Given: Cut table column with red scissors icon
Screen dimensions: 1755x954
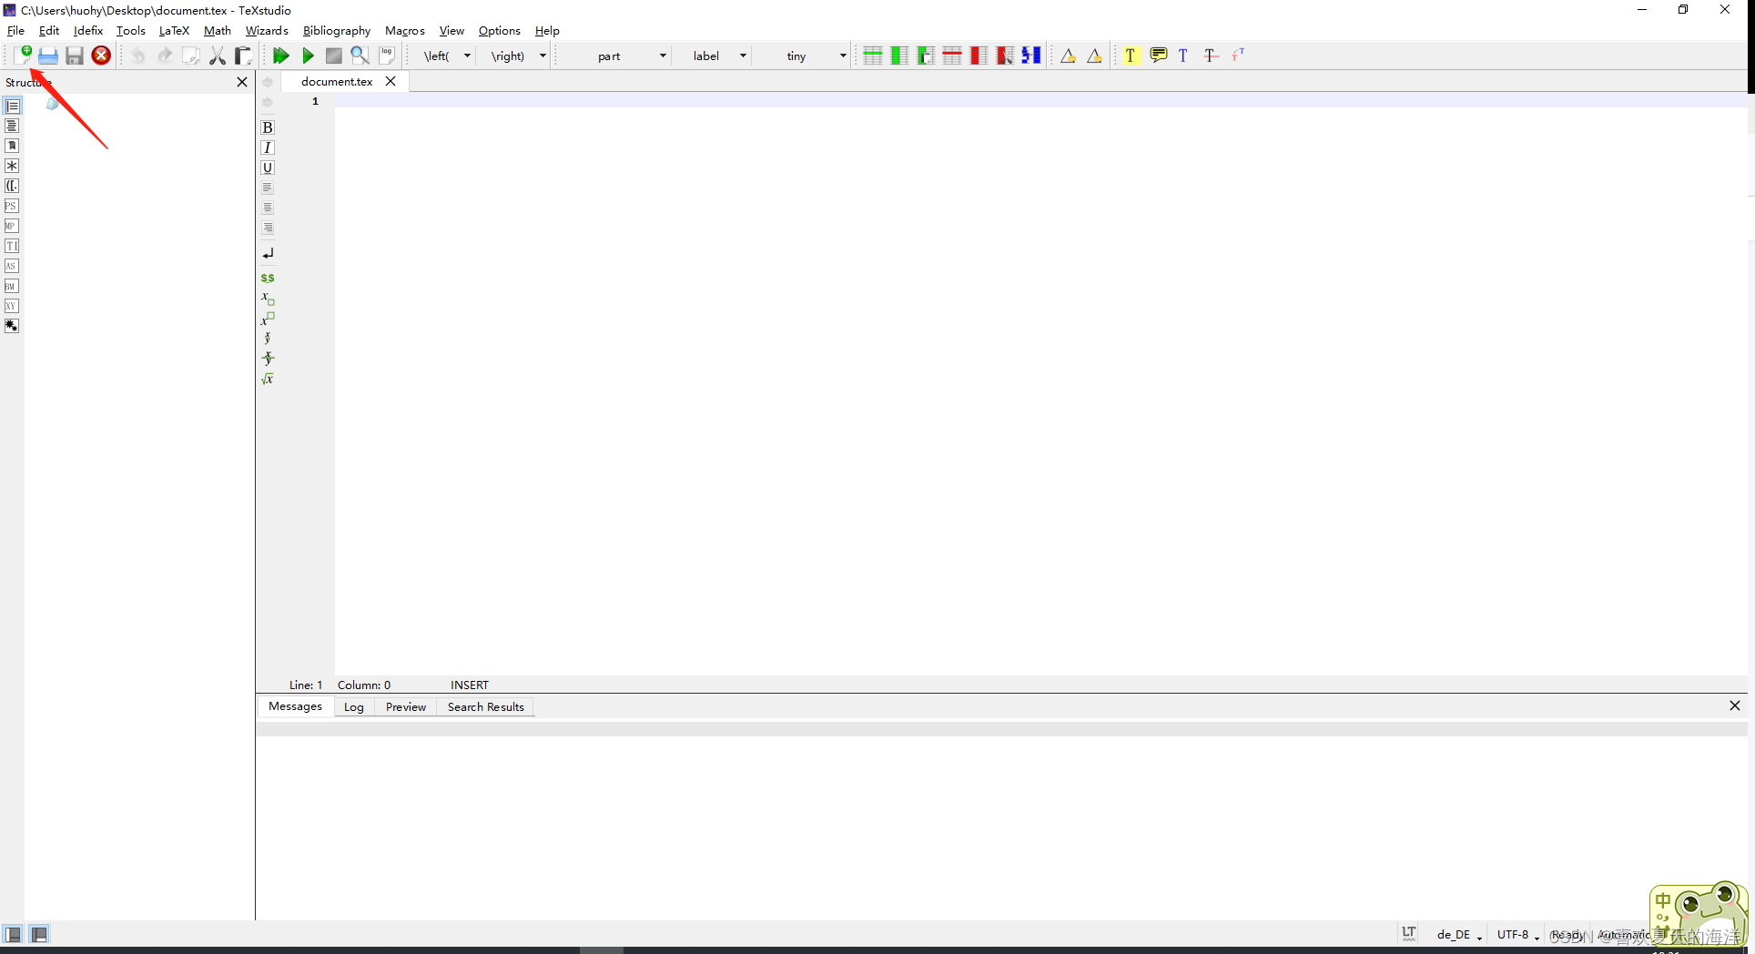Looking at the screenshot, I should click(x=1005, y=56).
